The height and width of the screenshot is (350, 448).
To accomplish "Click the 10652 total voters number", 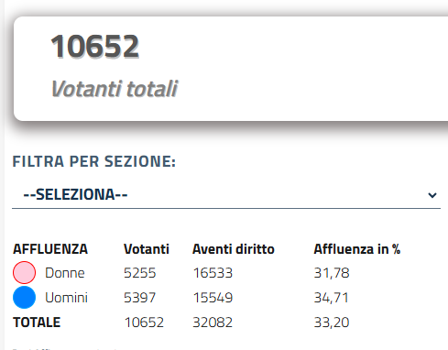I will 95,47.
